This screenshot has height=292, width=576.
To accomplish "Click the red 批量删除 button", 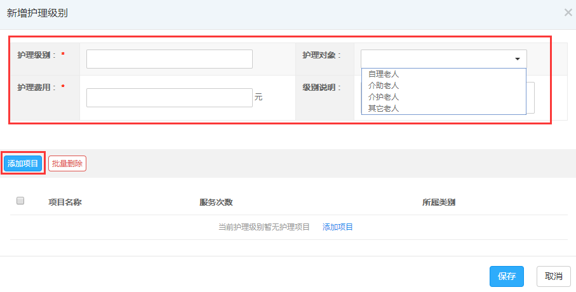I will [x=67, y=163].
